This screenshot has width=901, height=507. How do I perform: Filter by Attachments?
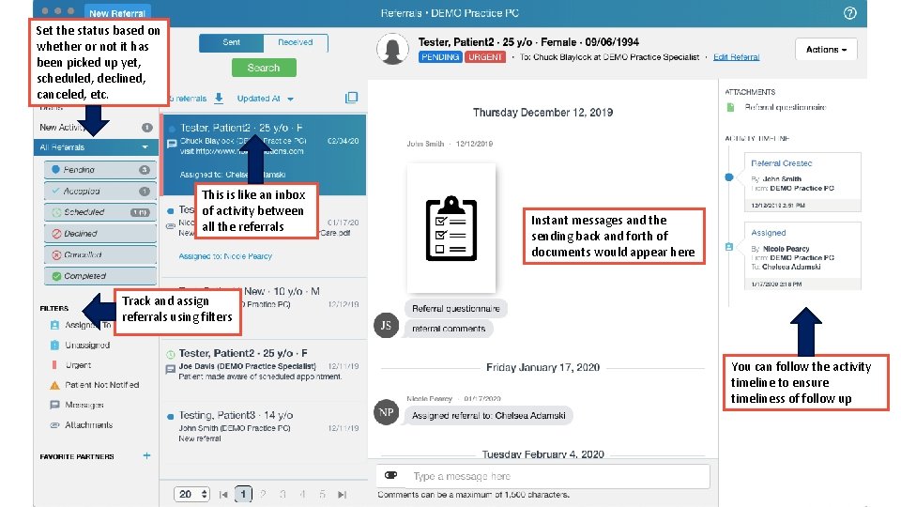coord(88,424)
